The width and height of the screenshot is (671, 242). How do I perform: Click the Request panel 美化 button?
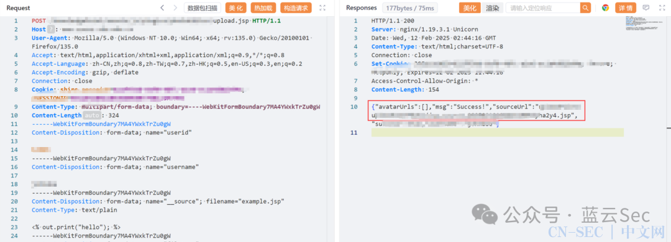point(235,7)
